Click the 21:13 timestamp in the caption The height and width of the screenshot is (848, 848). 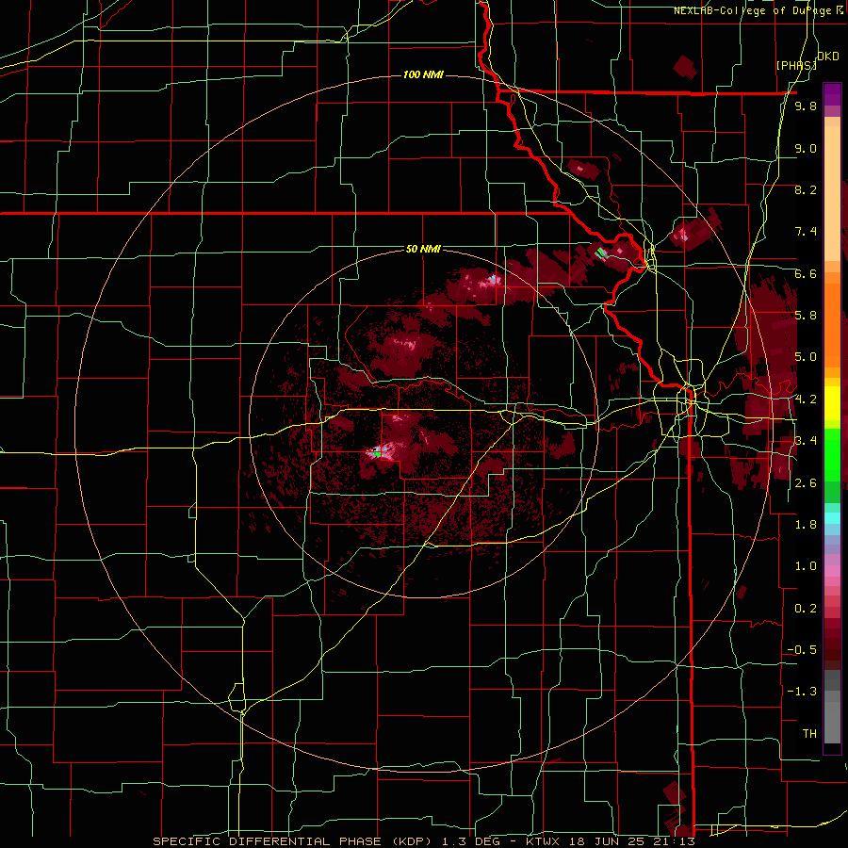pos(675,841)
